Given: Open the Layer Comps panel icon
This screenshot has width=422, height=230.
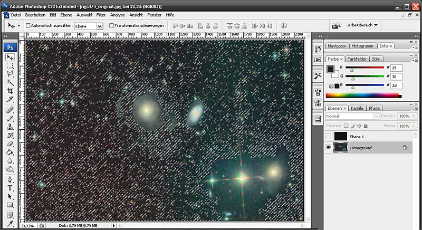Looking at the screenshot, I should tap(318, 119).
